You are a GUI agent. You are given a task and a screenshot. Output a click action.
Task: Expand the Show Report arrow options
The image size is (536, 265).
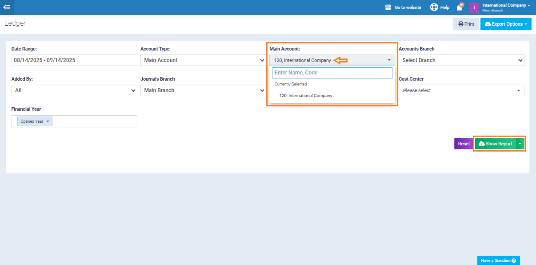(520, 144)
